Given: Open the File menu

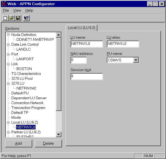Looking at the screenshot, I should [x=6, y=11].
